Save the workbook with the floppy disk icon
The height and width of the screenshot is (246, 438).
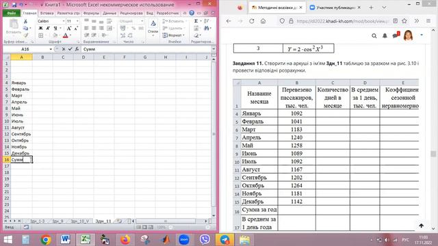point(14,5)
